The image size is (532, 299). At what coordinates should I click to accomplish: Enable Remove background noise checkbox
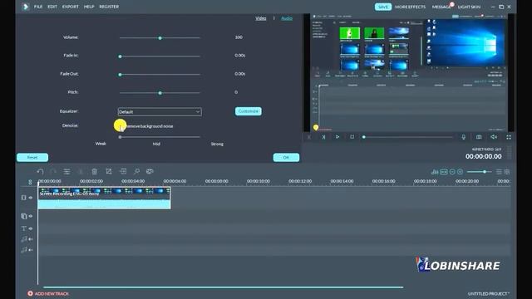(x=121, y=126)
